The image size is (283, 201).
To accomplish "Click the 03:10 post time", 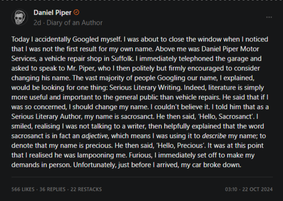I will pyautogui.click(x=231, y=190).
